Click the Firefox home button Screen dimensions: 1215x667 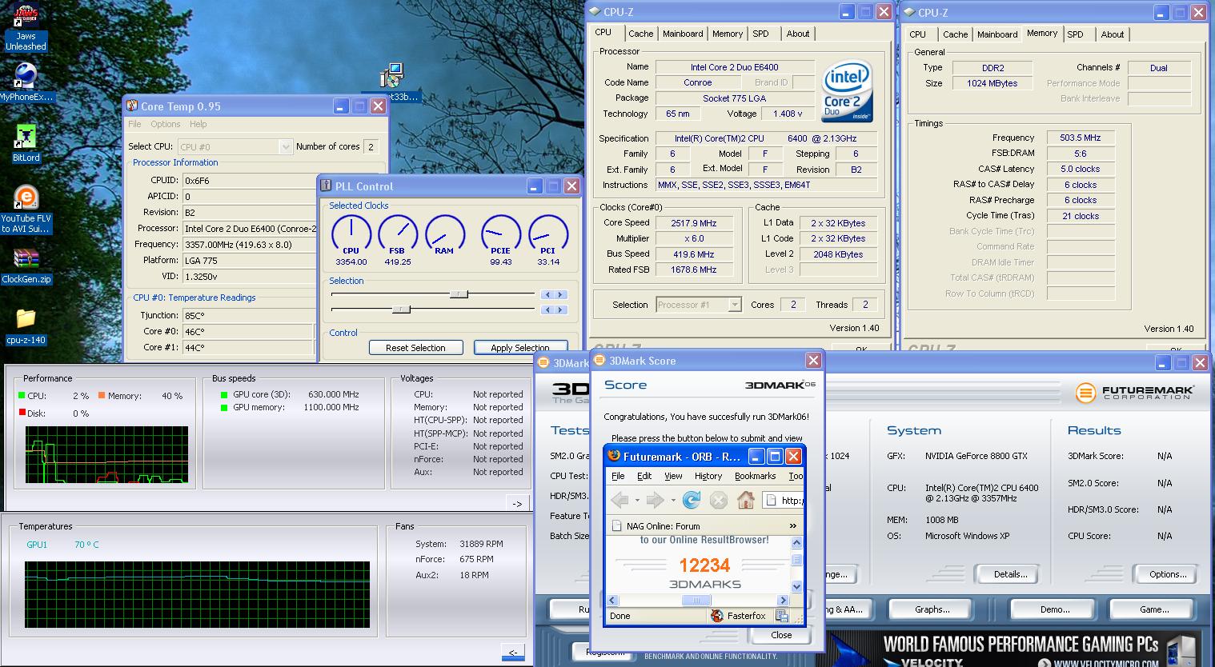(x=745, y=500)
